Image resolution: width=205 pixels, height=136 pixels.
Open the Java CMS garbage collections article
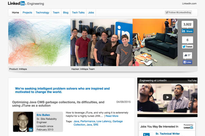point(58,104)
